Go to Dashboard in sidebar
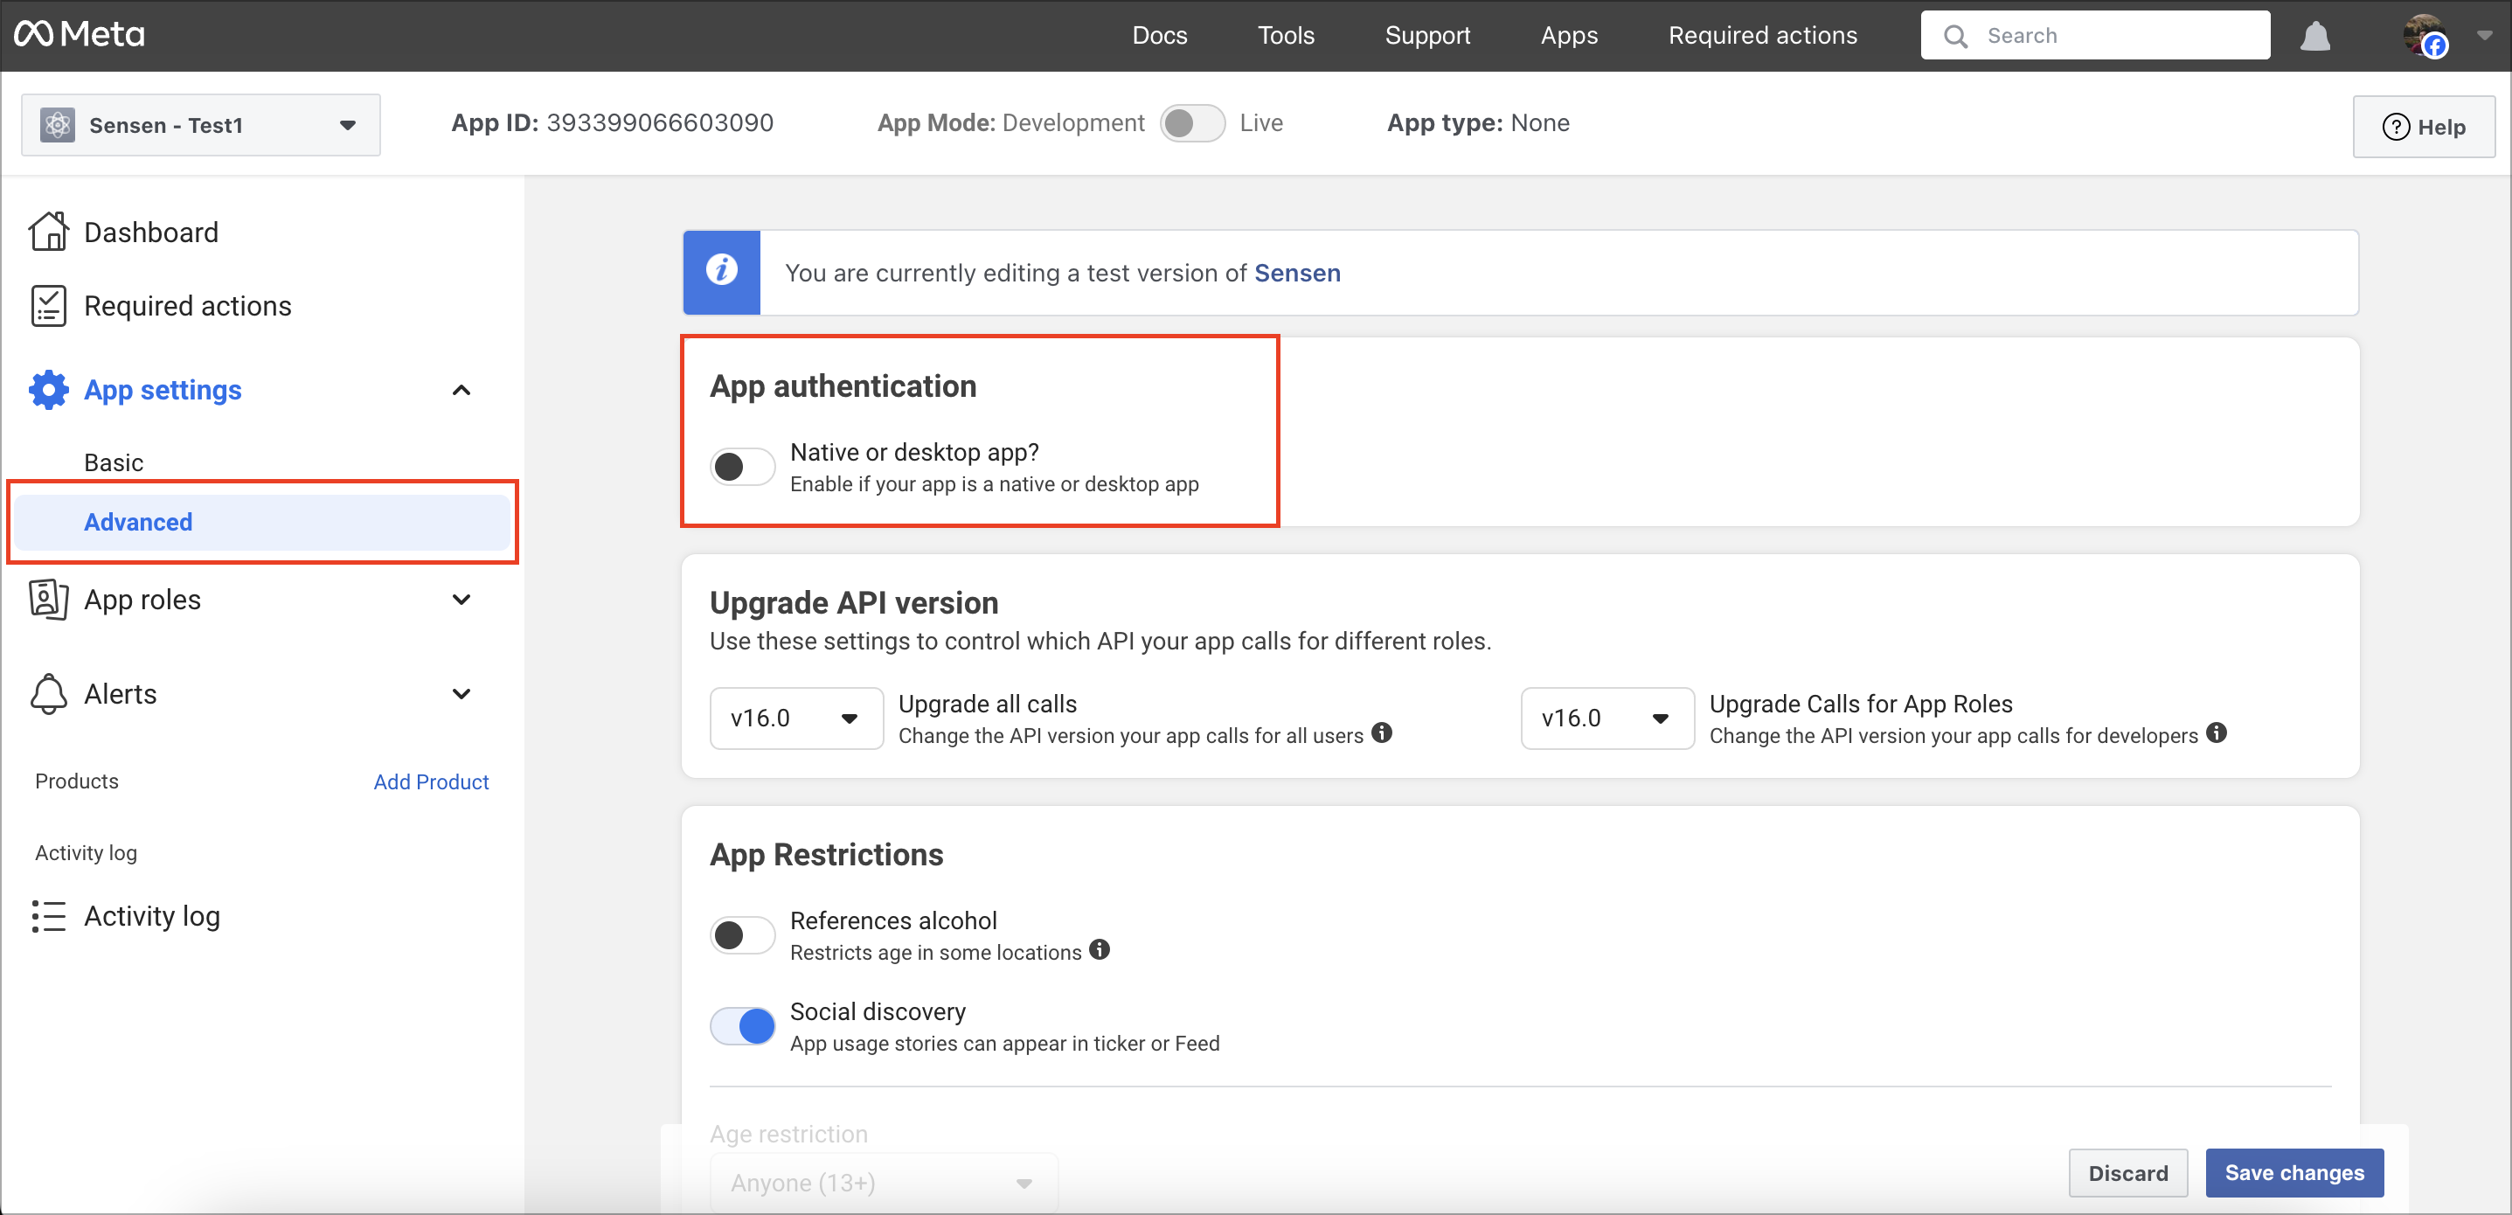2512x1215 pixels. tap(151, 233)
